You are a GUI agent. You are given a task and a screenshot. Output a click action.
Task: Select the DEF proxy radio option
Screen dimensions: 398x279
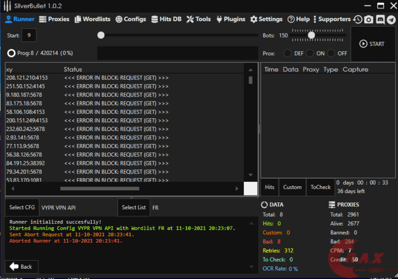[288, 54]
